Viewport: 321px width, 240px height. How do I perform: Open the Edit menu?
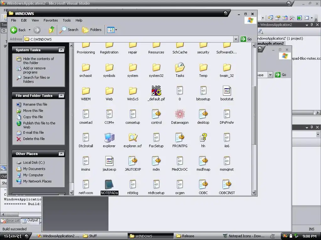[24, 20]
